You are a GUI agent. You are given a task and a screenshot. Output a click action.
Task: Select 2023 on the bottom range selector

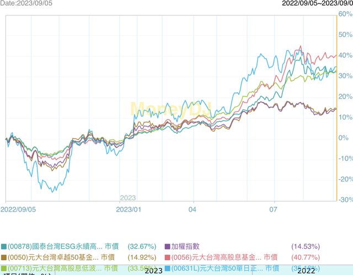pyautogui.click(x=153, y=271)
